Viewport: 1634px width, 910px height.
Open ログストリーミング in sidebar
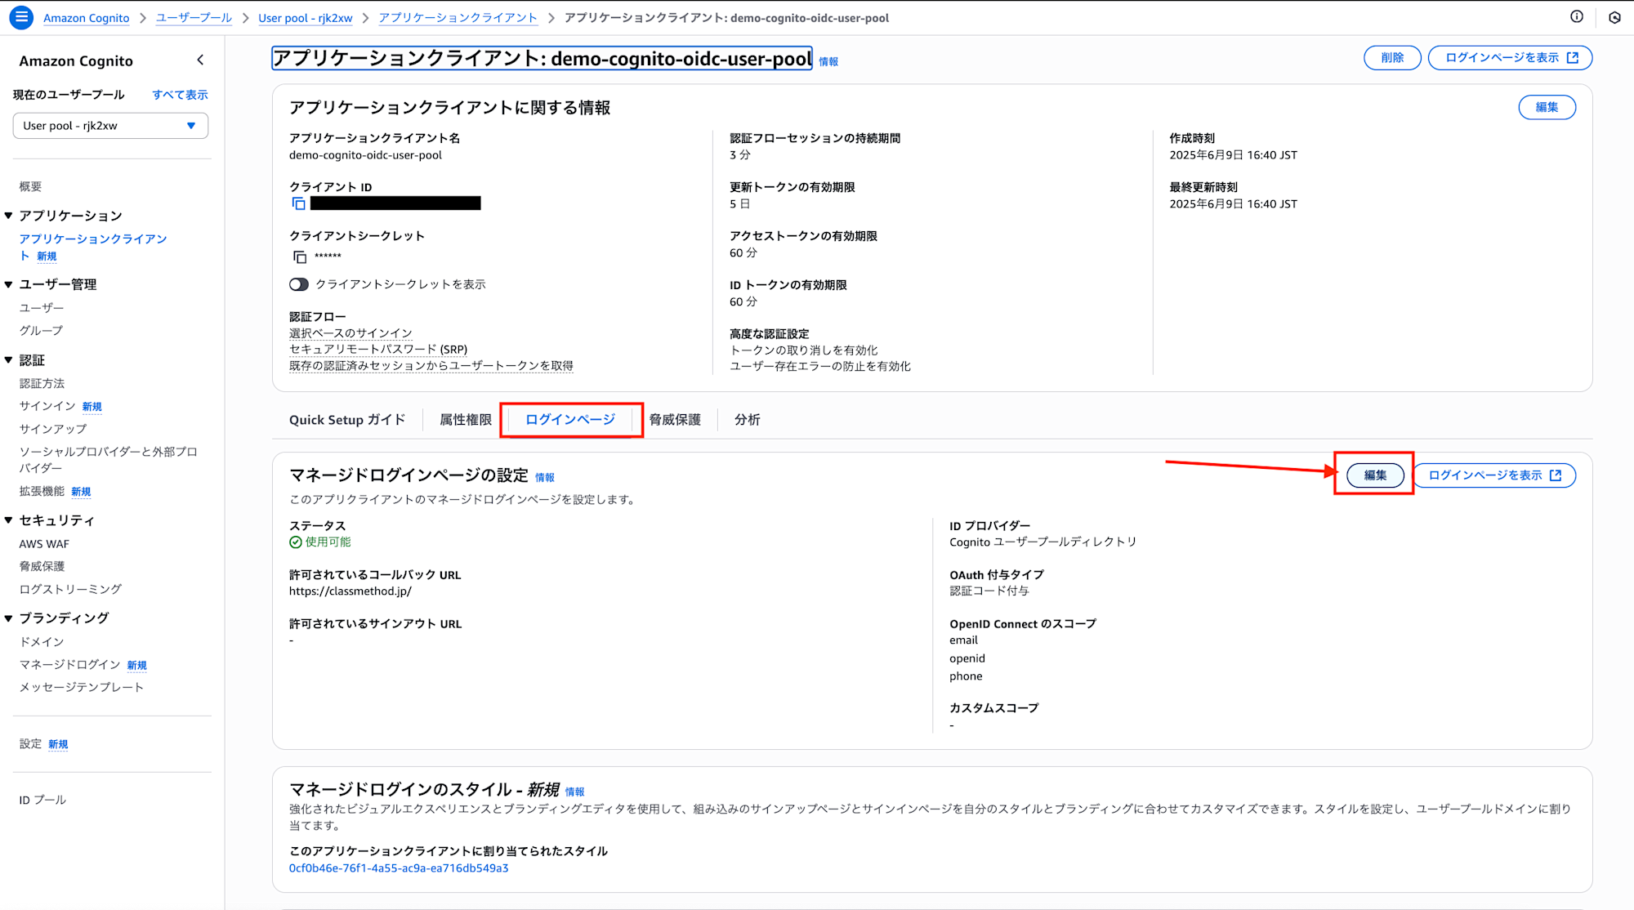tap(70, 589)
